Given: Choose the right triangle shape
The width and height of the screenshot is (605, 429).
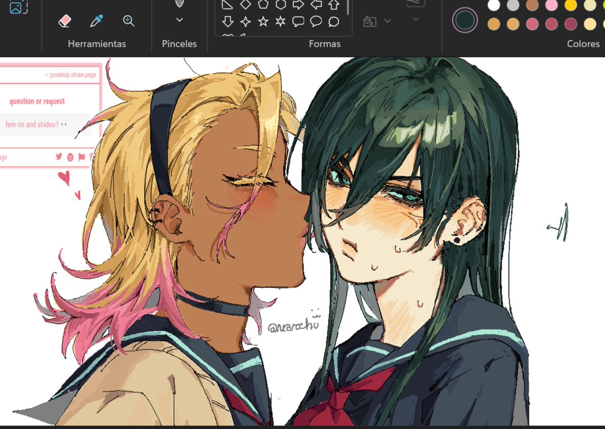Looking at the screenshot, I should pos(228,5).
